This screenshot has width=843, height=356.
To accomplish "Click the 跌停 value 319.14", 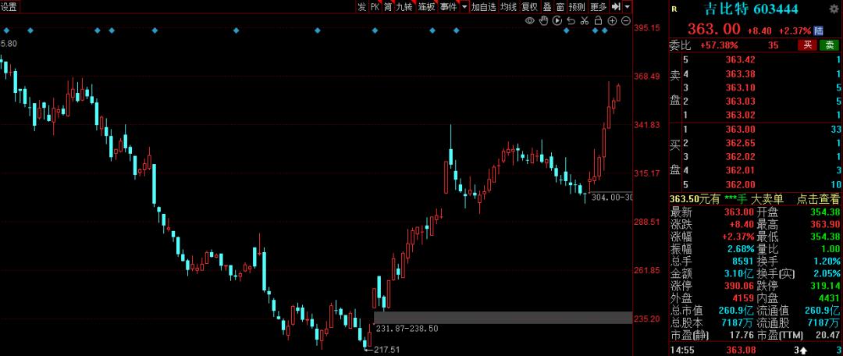I will [825, 286].
